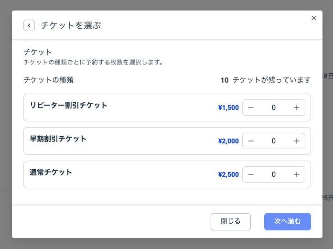Select the 早期割引チケット quantity field

[273, 141]
